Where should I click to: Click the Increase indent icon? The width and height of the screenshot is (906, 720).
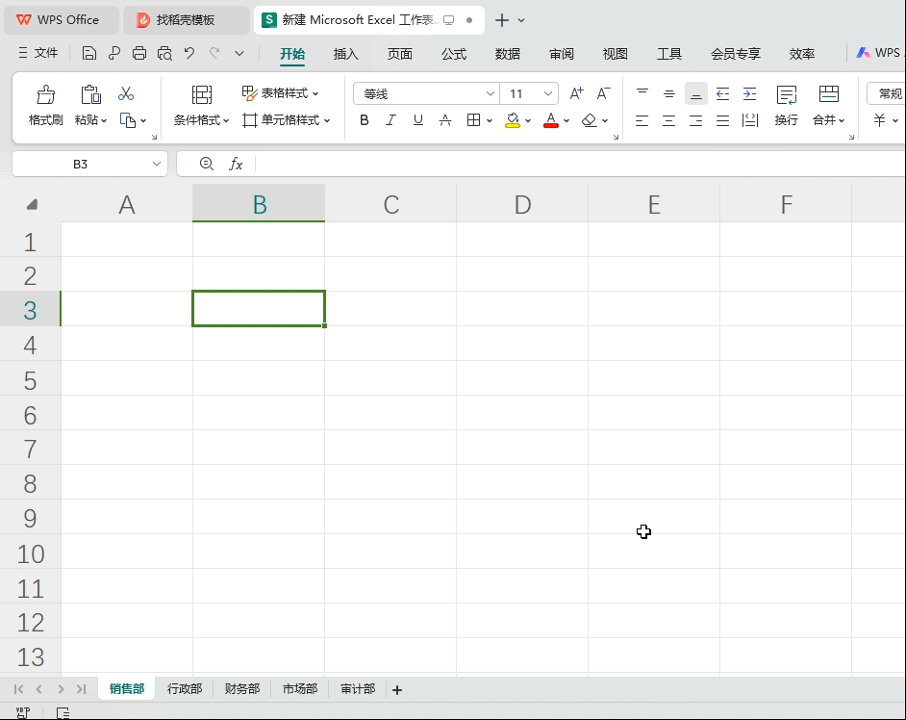click(x=749, y=93)
